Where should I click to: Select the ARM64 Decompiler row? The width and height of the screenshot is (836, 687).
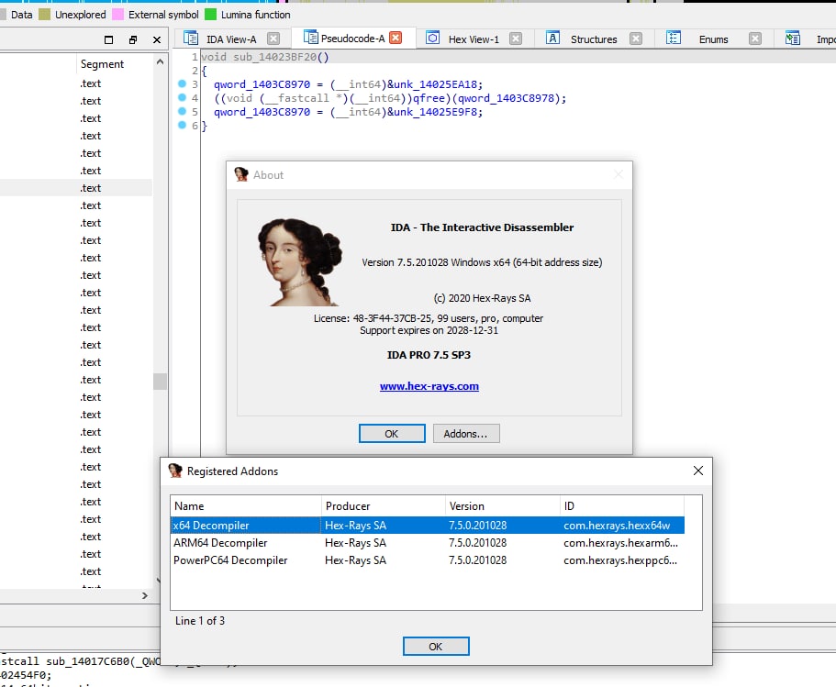click(x=427, y=543)
